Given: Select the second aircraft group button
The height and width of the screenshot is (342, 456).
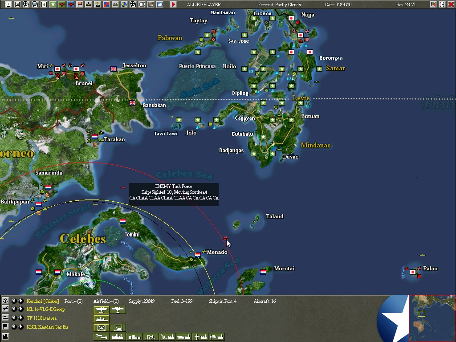Looking at the screenshot, I should pyautogui.click(x=118, y=310).
